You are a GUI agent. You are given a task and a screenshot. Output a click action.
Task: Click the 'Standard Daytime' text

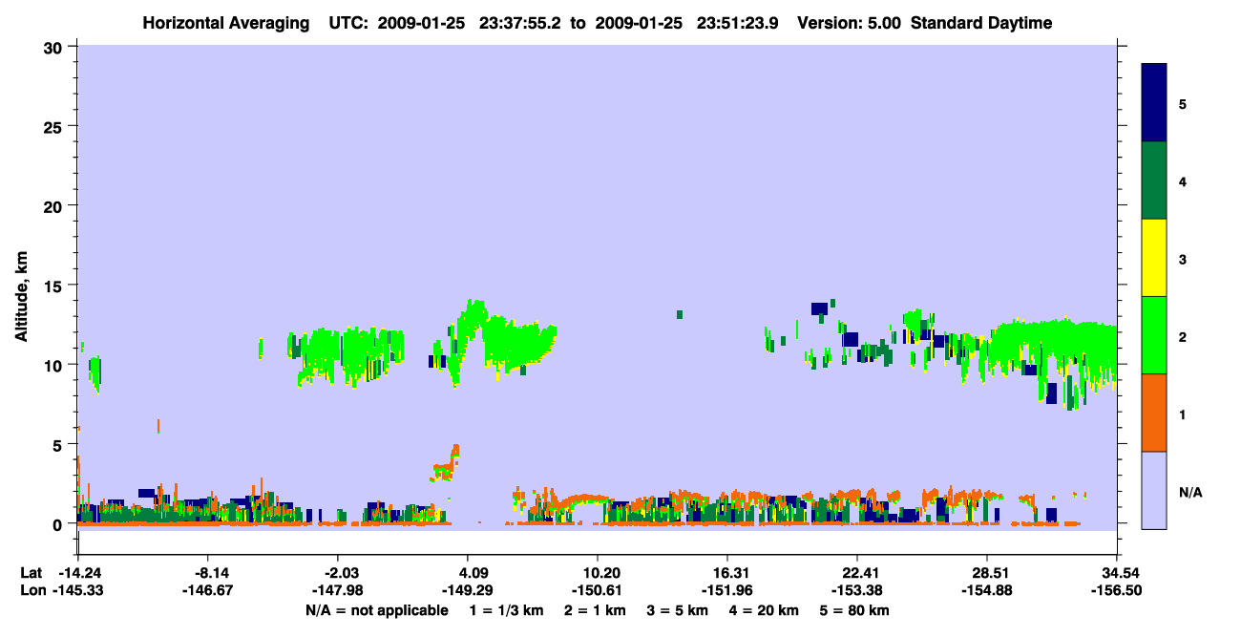[981, 23]
